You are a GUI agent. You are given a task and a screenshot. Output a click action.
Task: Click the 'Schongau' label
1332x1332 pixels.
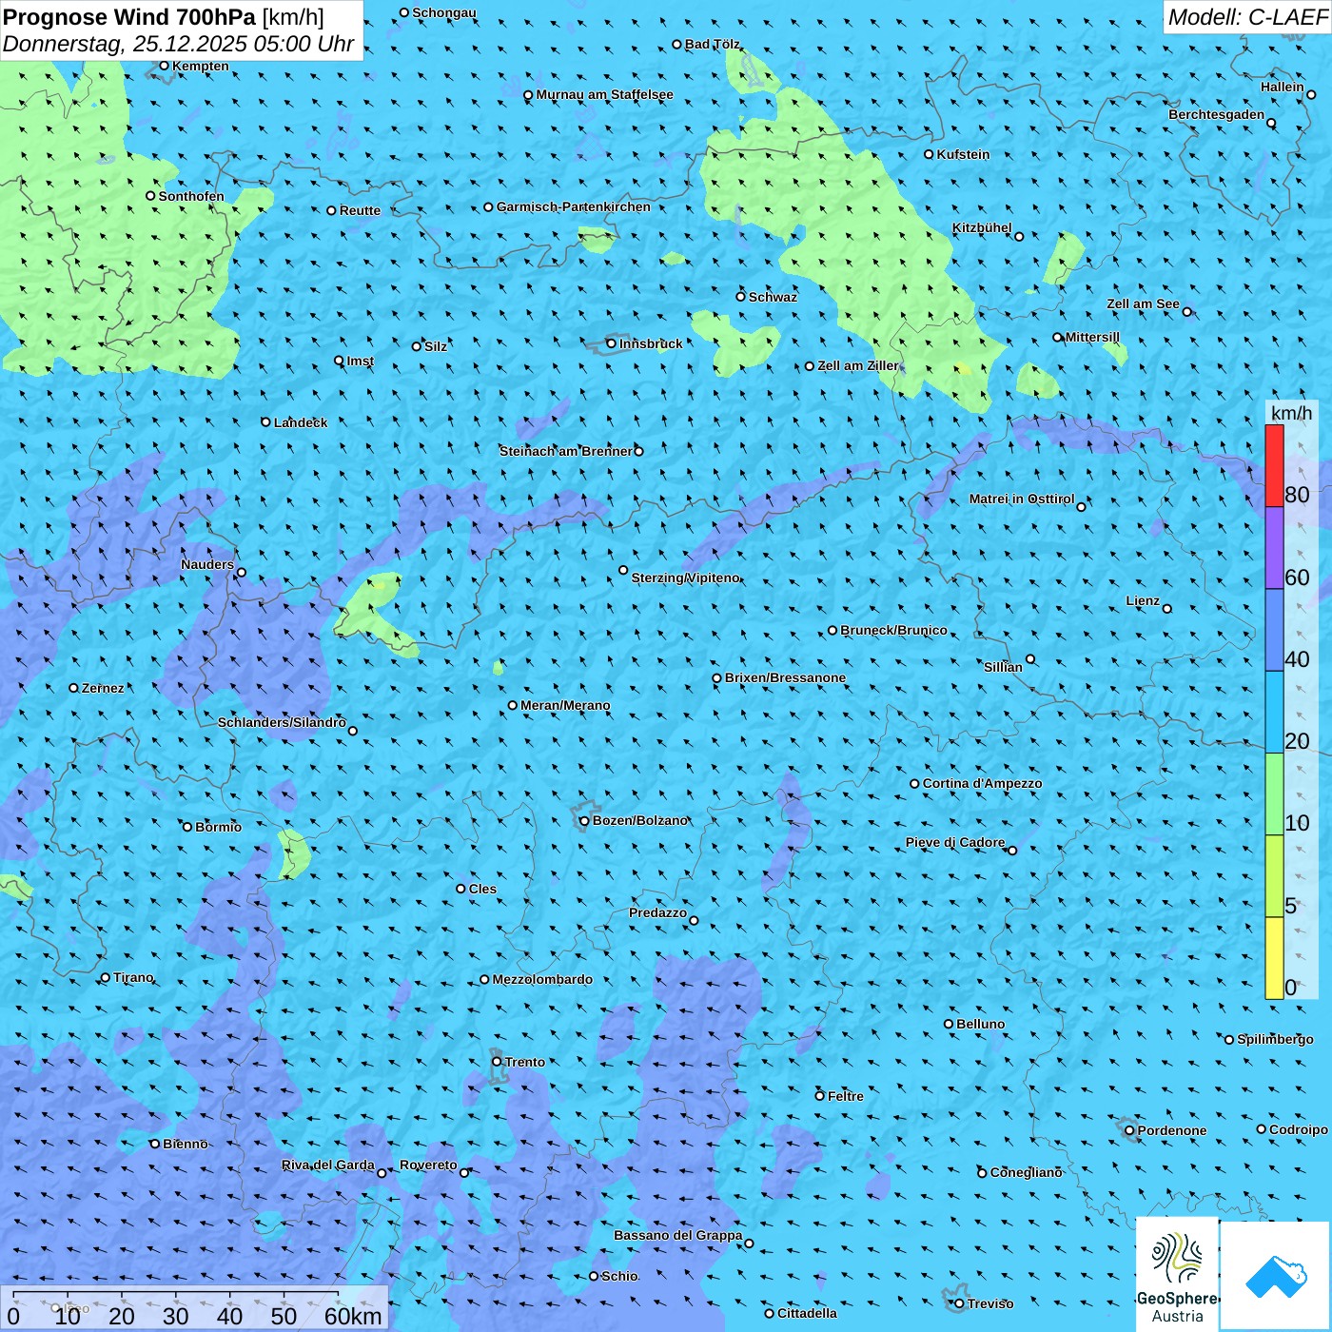click(444, 12)
